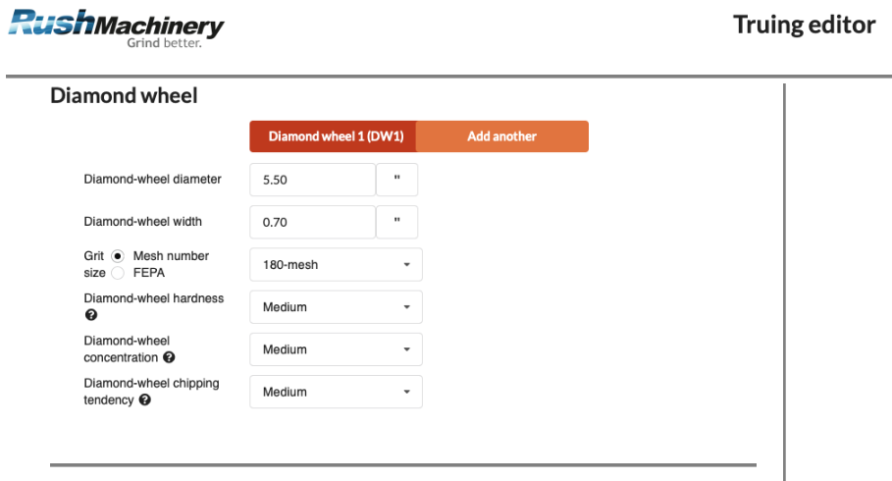Screen dimensions: 892x481
Task: Click the Diamond-wheel hardness label
Action: pos(154,298)
